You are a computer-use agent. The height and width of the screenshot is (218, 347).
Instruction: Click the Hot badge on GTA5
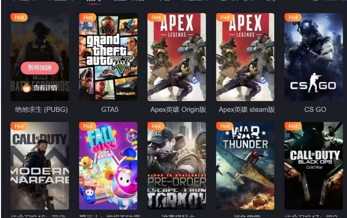click(88, 17)
